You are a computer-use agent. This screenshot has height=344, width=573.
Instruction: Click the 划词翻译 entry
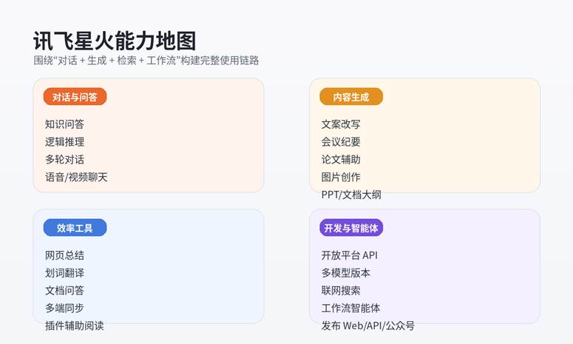(x=64, y=273)
